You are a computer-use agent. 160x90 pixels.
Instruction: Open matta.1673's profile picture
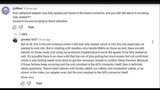click(15, 40)
